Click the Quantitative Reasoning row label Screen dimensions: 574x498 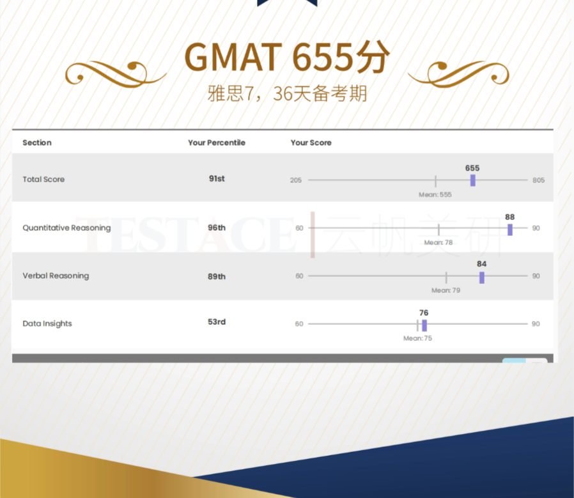click(x=66, y=228)
